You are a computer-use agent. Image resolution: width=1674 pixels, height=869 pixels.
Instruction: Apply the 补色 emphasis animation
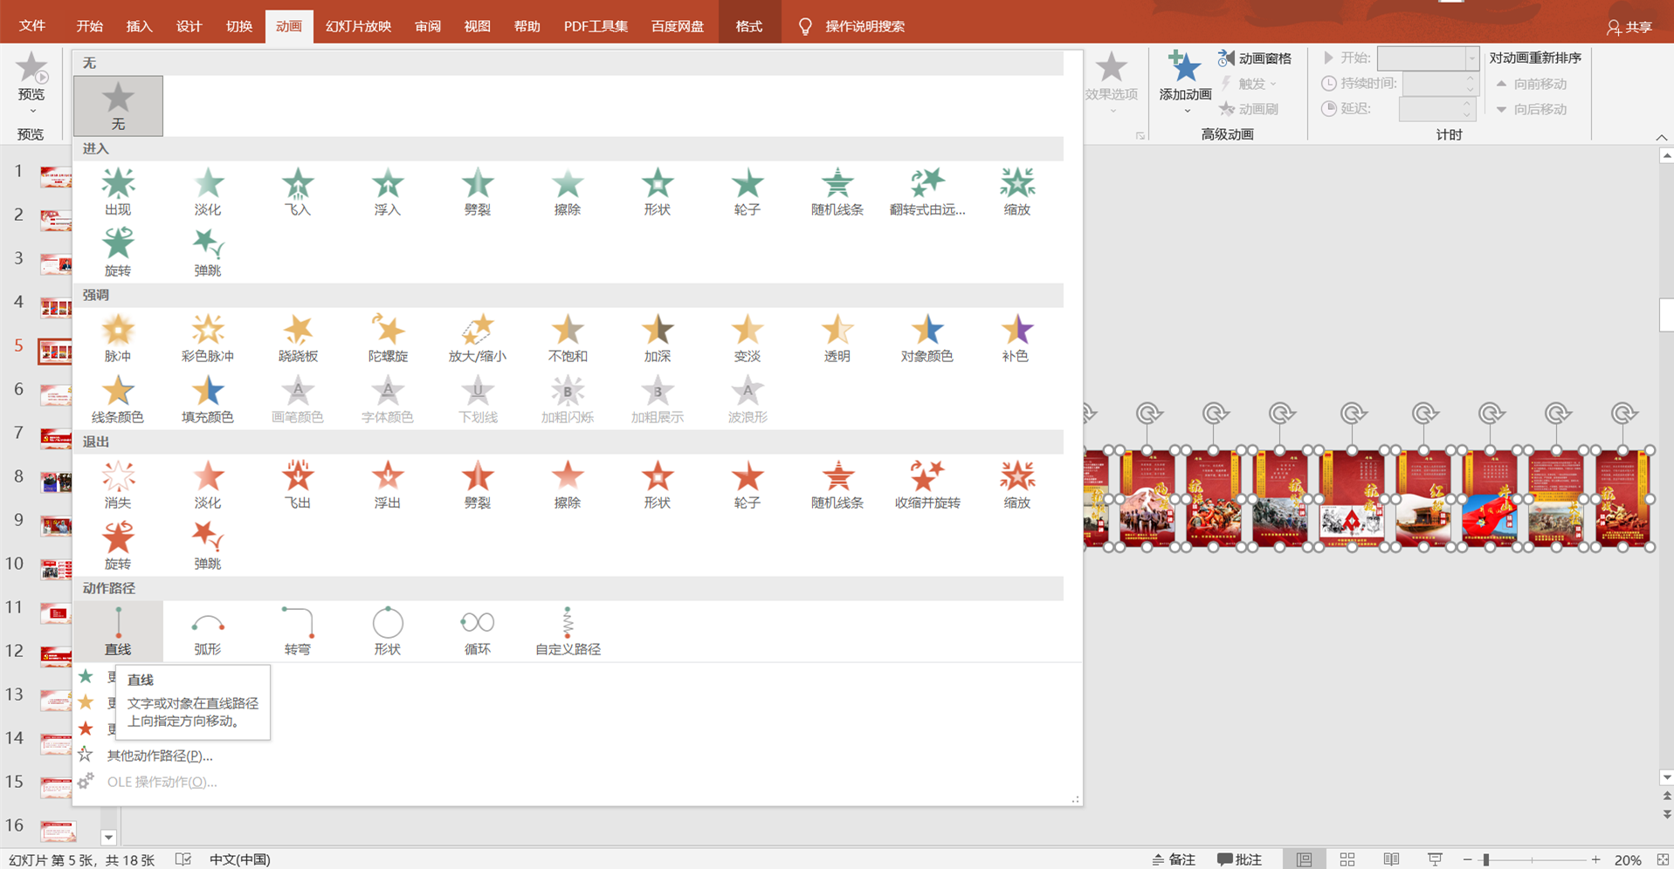(x=1017, y=339)
